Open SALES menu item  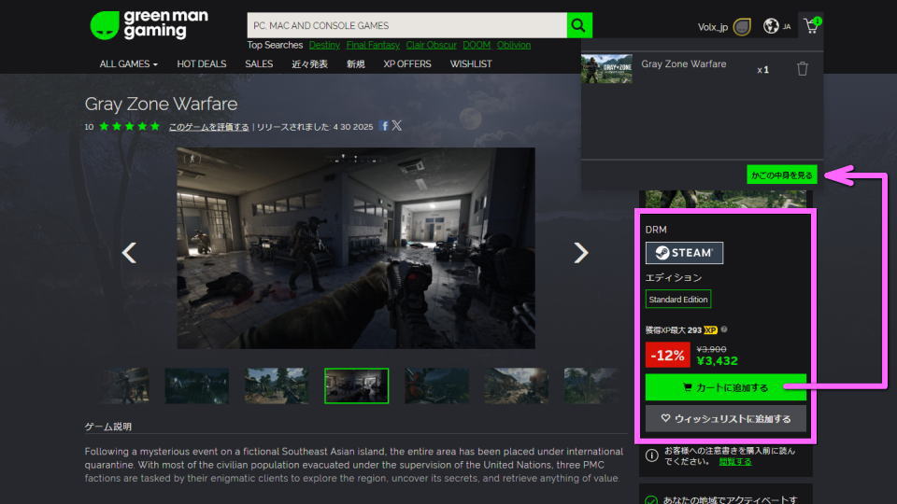click(x=259, y=64)
